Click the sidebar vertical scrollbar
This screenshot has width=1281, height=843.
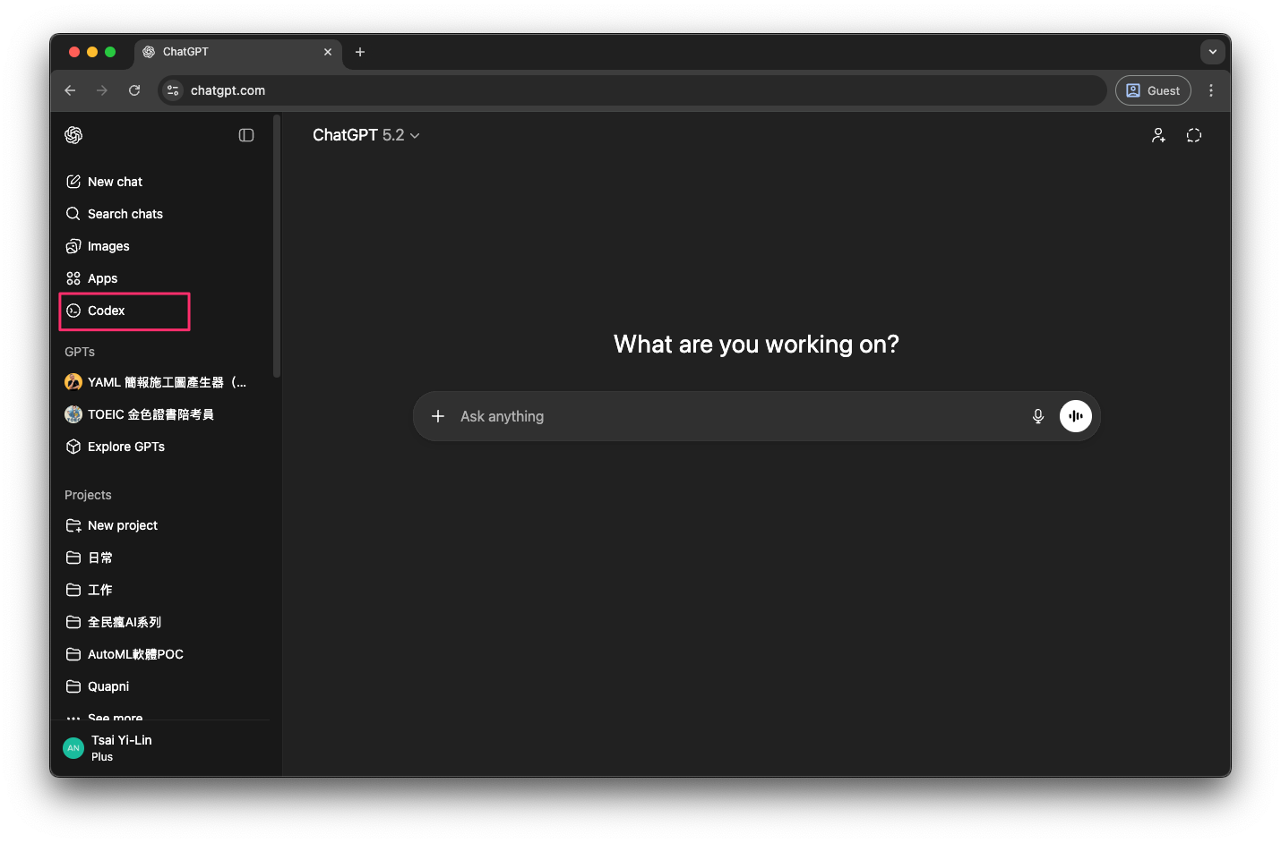pos(277,246)
